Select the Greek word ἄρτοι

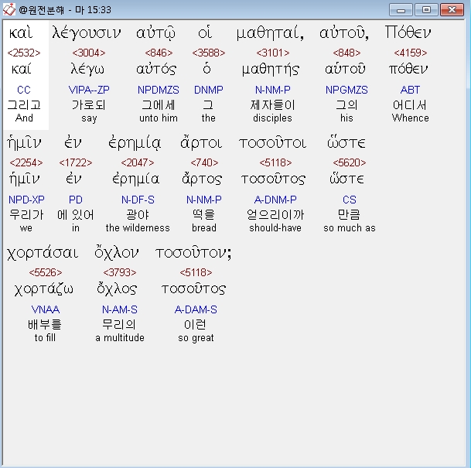[x=201, y=143]
